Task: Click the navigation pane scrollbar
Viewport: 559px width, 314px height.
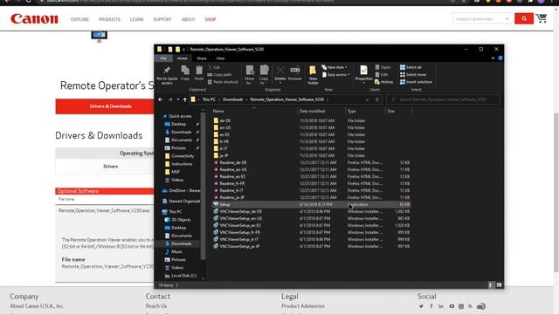Action: tap(203, 185)
